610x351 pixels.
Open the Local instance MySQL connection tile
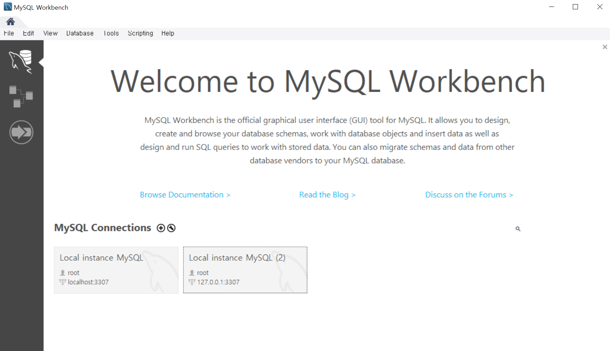(x=116, y=270)
